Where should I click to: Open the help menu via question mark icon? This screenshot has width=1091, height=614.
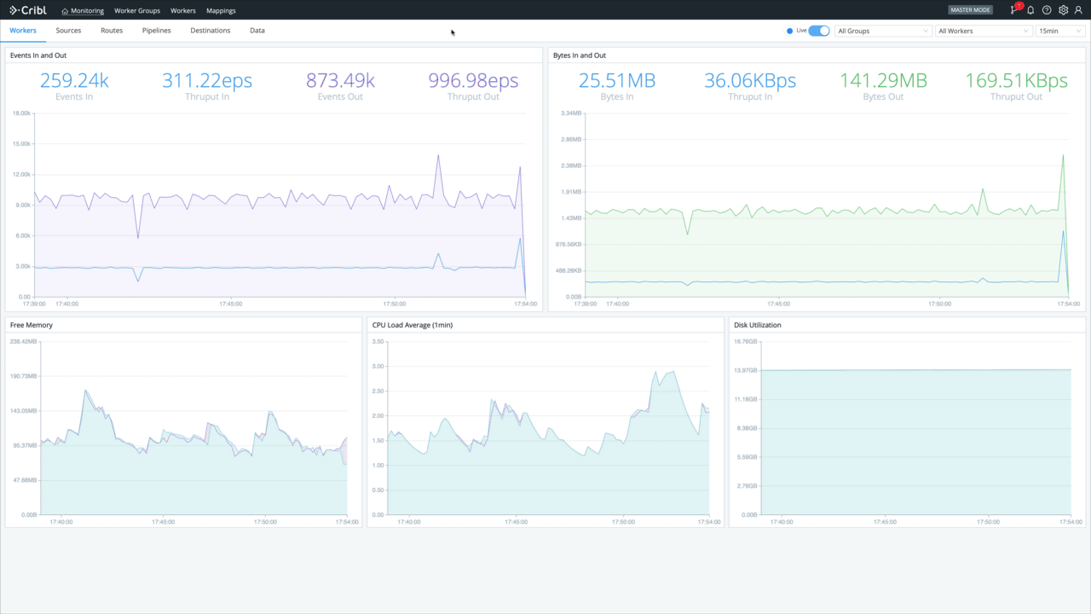[1046, 9]
